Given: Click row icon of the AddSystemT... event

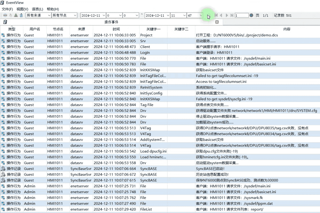Looking at the screenshot, I should pos(3,140).
